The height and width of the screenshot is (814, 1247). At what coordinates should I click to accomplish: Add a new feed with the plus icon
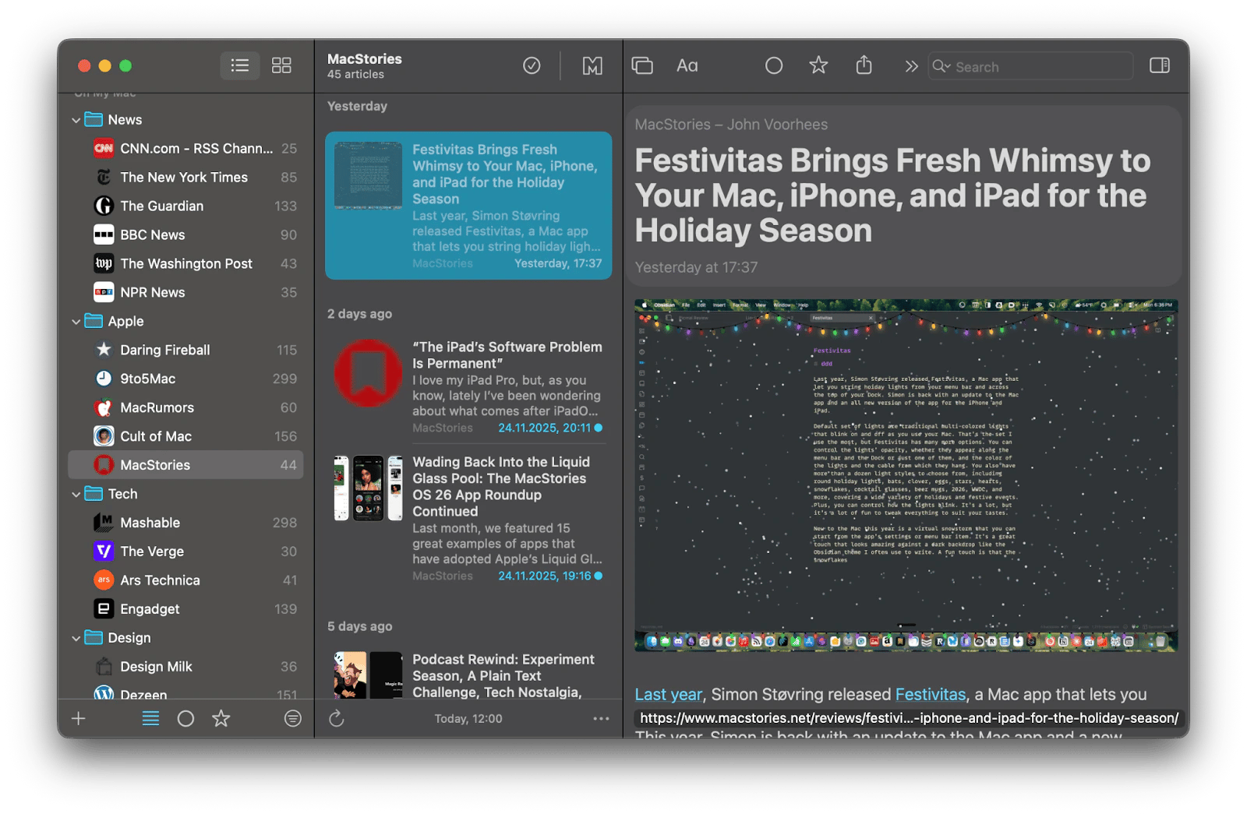coord(78,718)
